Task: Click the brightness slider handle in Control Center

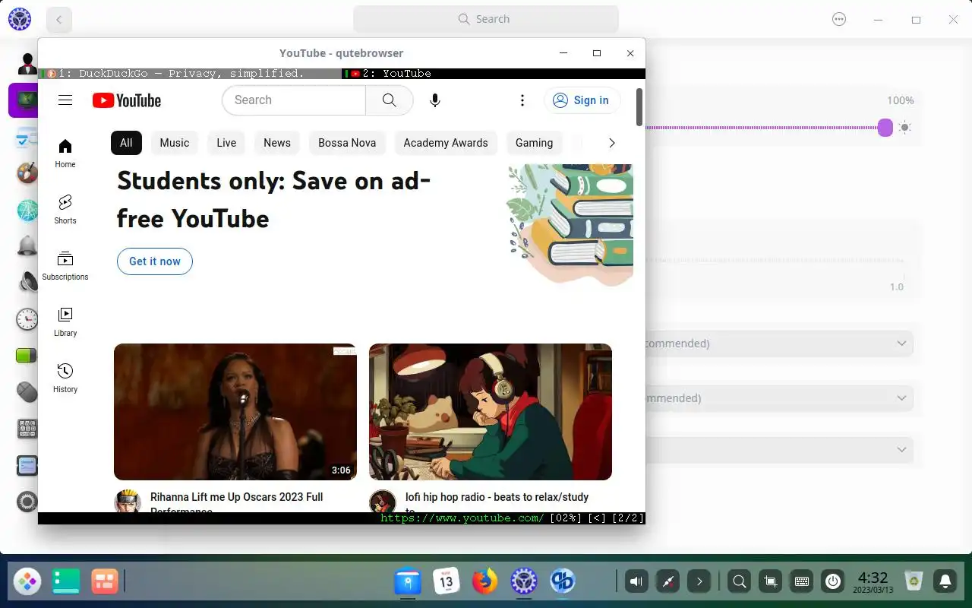Action: [x=885, y=128]
